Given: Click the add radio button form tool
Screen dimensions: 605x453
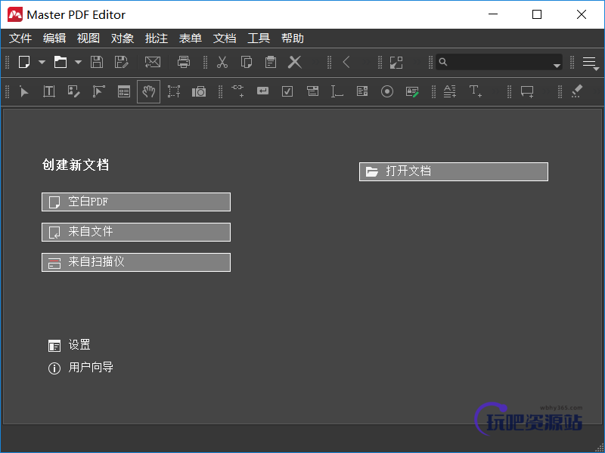Looking at the screenshot, I should point(387,91).
